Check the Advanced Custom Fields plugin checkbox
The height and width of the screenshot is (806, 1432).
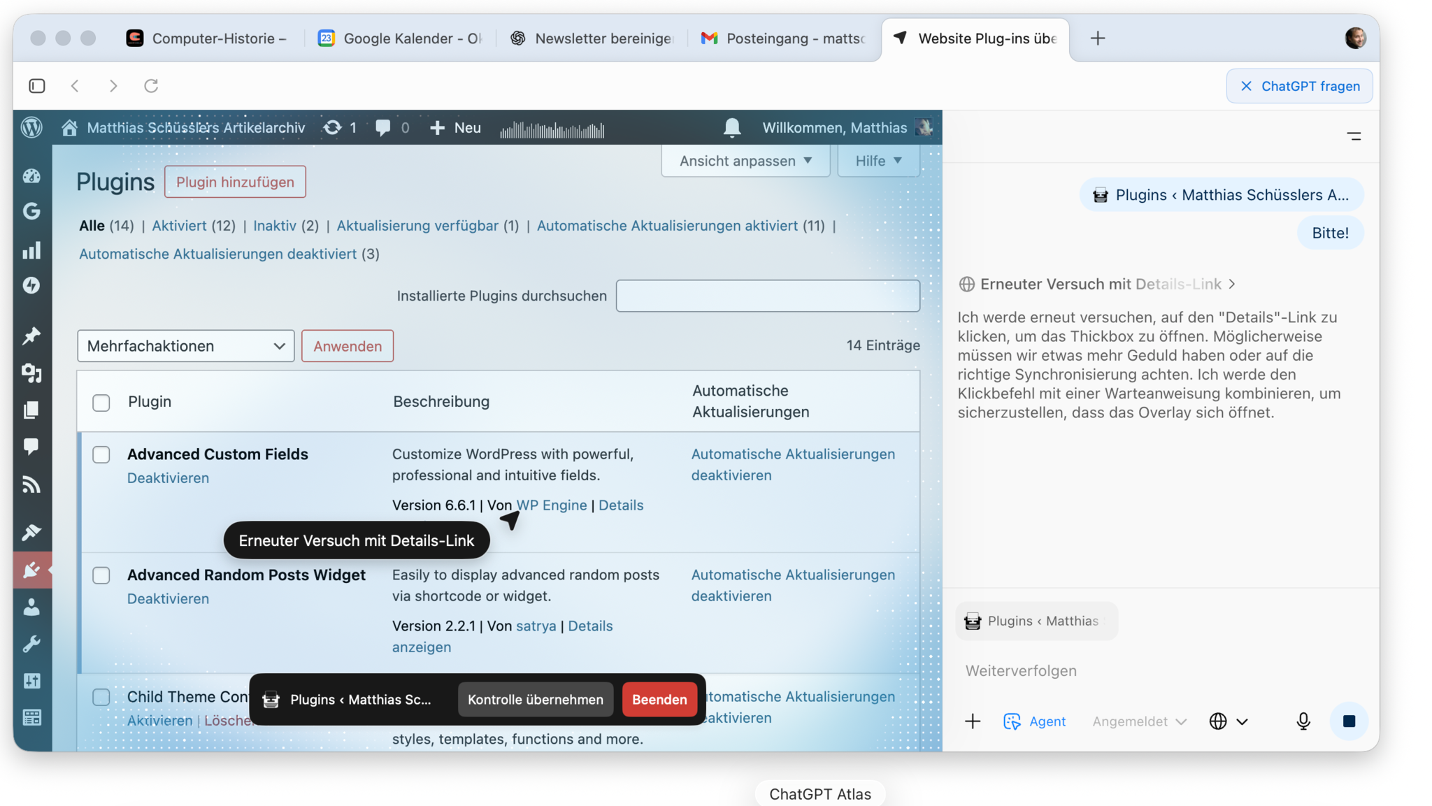(101, 454)
